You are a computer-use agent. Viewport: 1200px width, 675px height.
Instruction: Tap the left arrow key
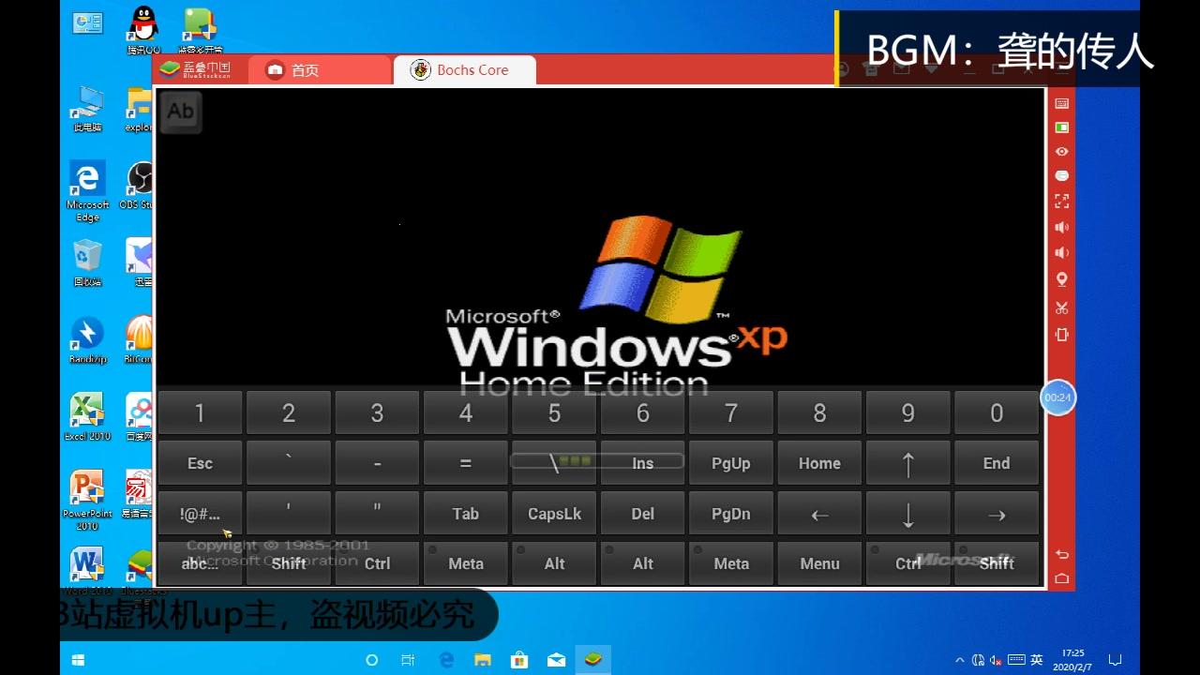pos(819,514)
